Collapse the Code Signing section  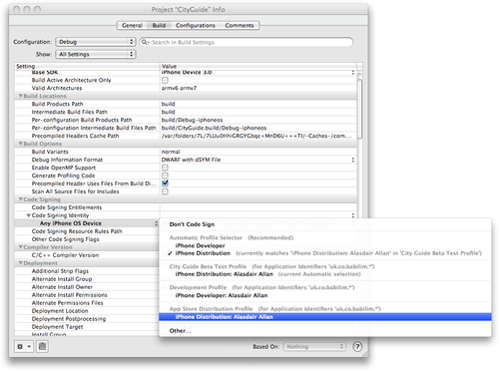(21, 199)
